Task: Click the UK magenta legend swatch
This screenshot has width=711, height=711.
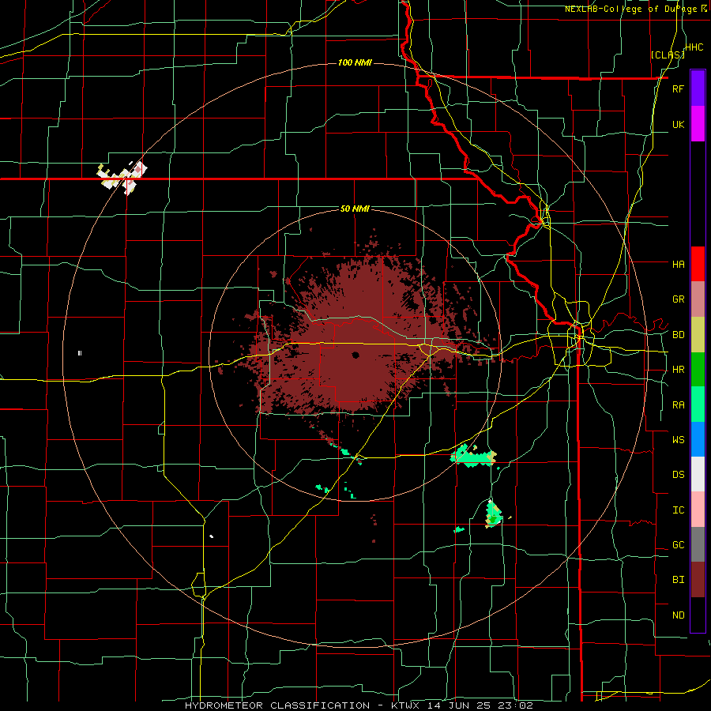Action: (698, 124)
